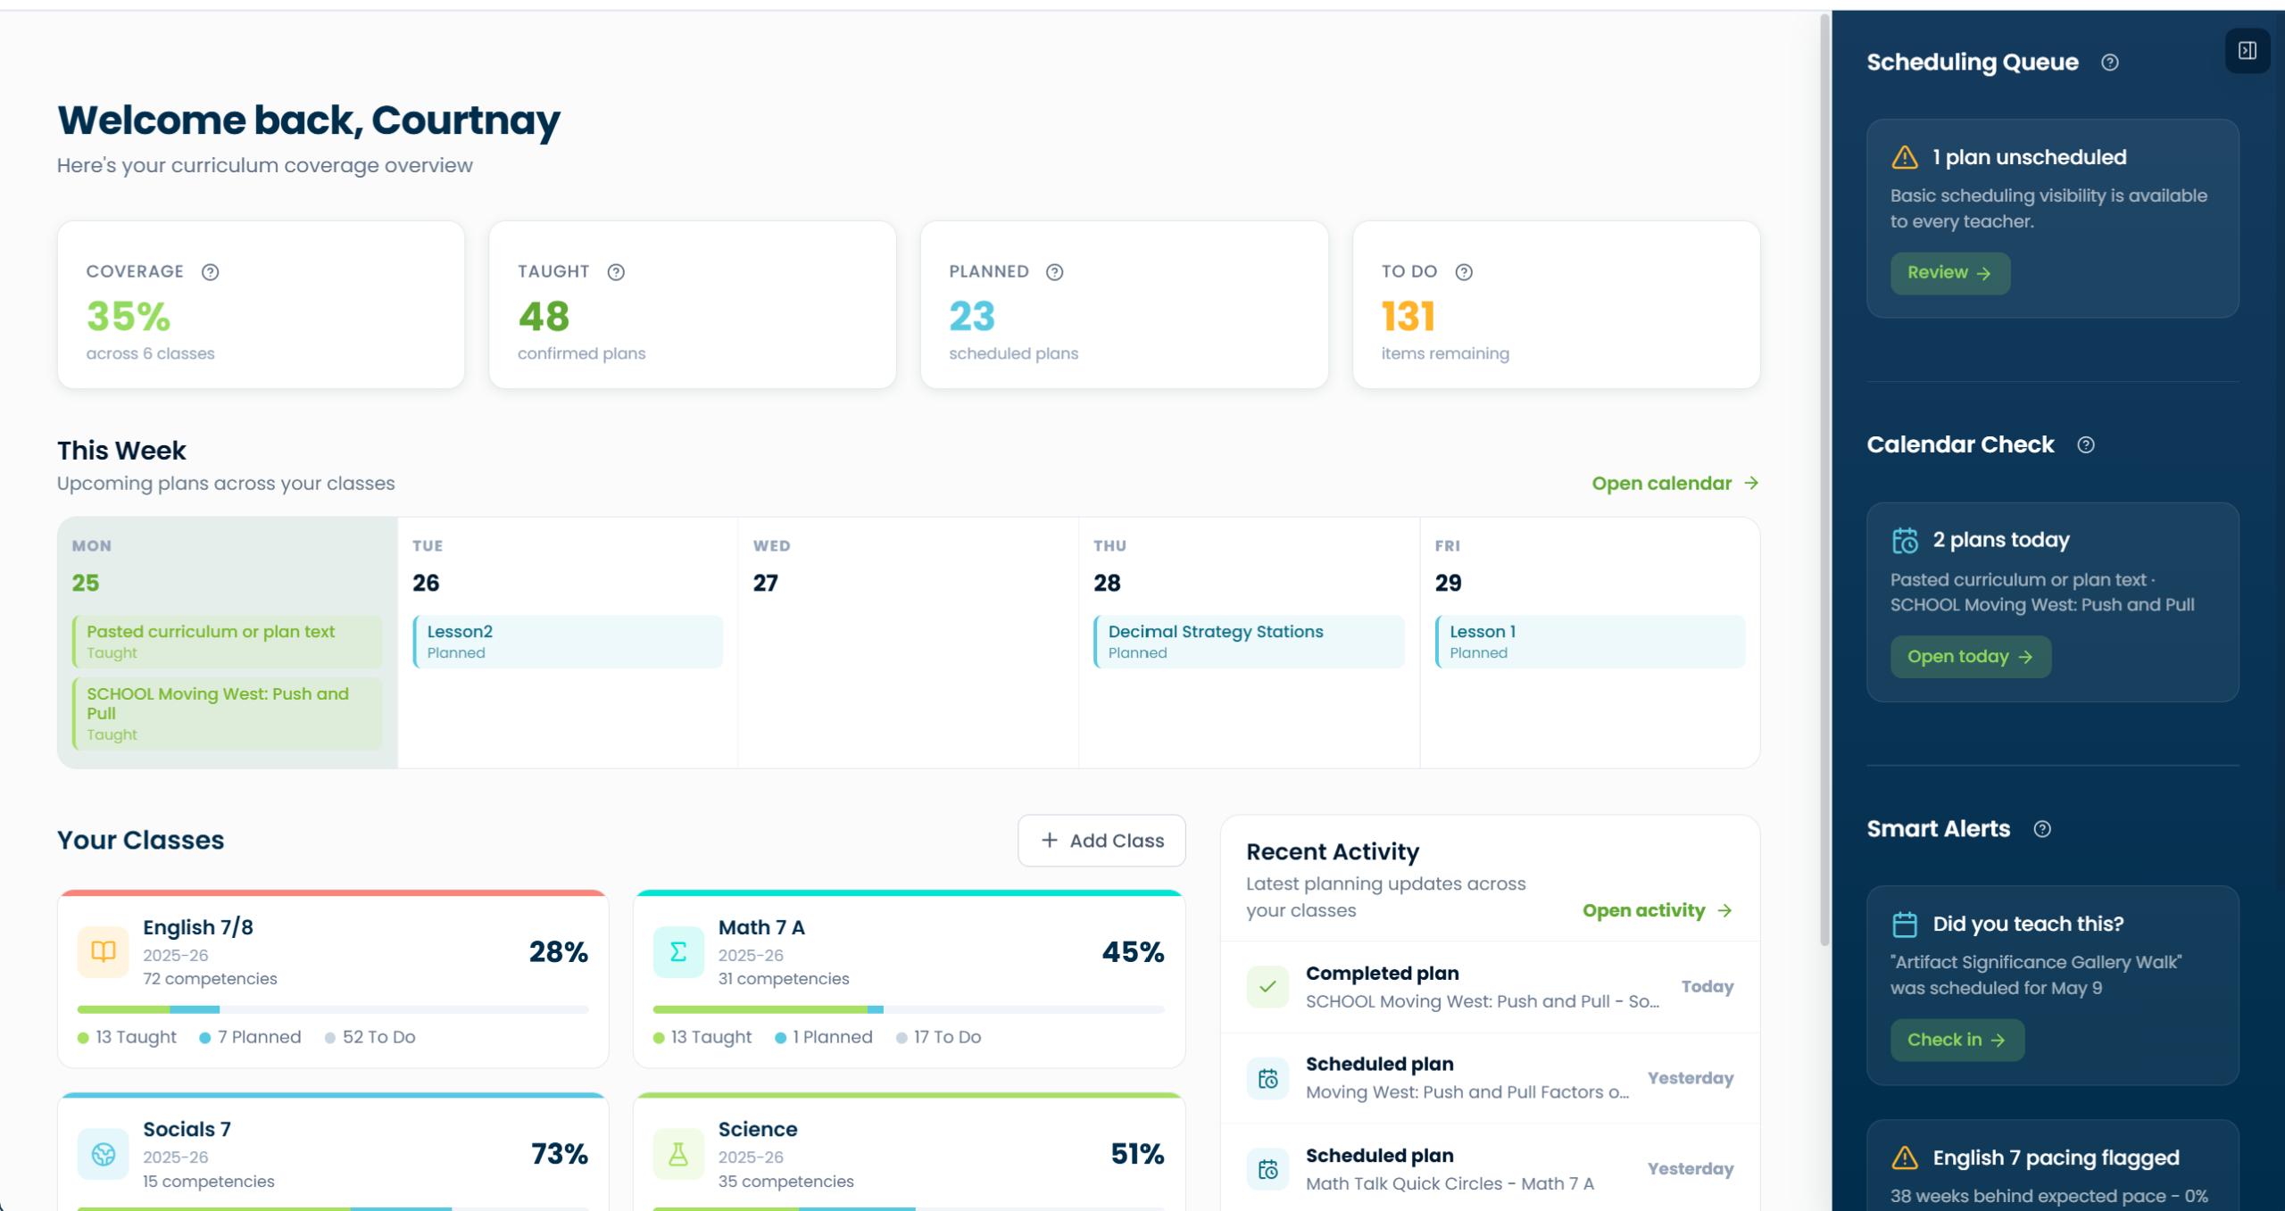
Task: Click Completed plan checkmark icon
Action: click(1267, 987)
